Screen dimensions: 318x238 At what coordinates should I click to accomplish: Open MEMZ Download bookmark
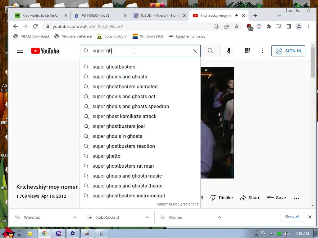click(x=31, y=36)
